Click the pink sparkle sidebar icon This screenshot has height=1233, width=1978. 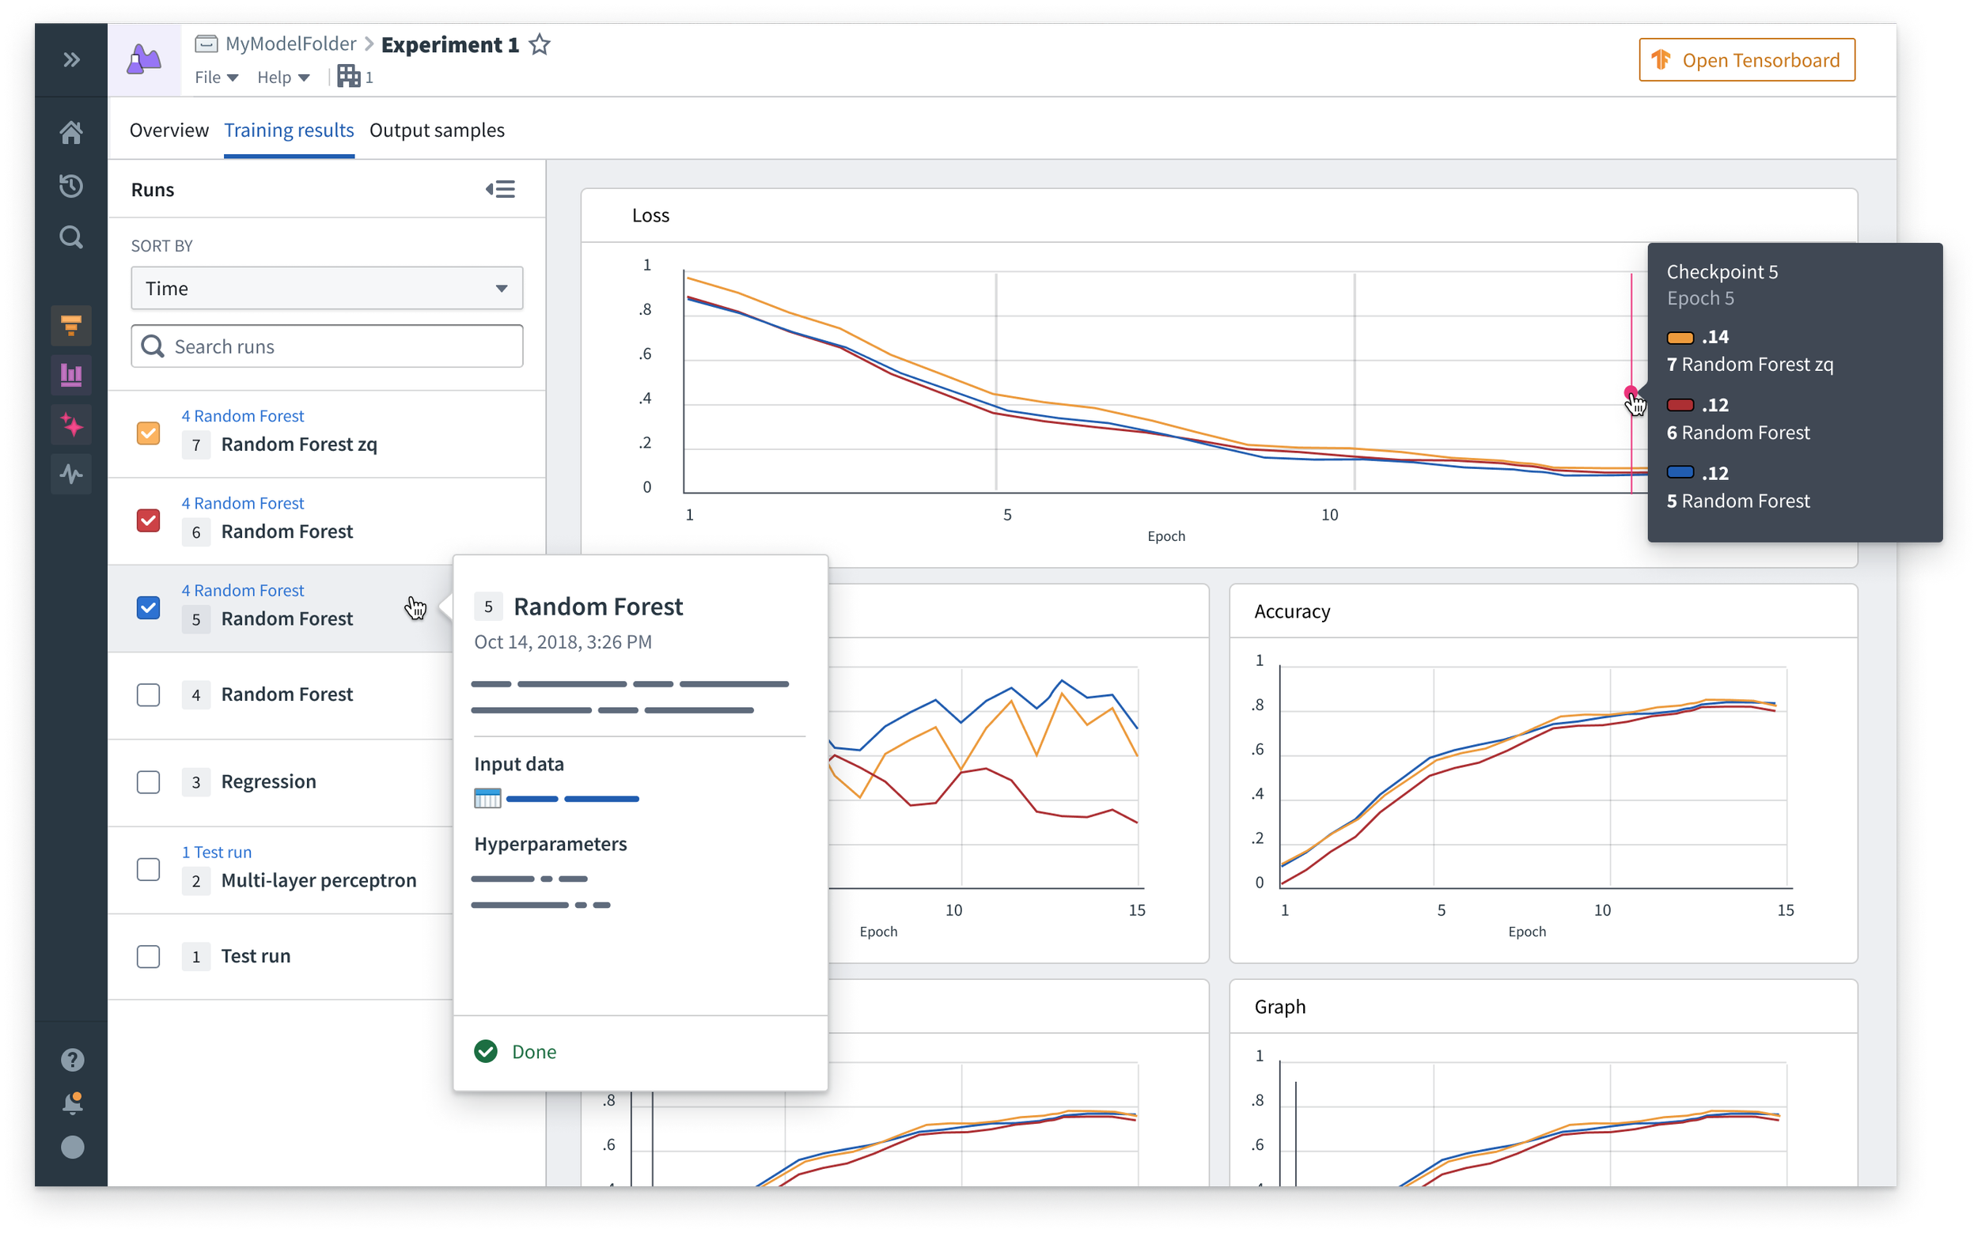[71, 425]
